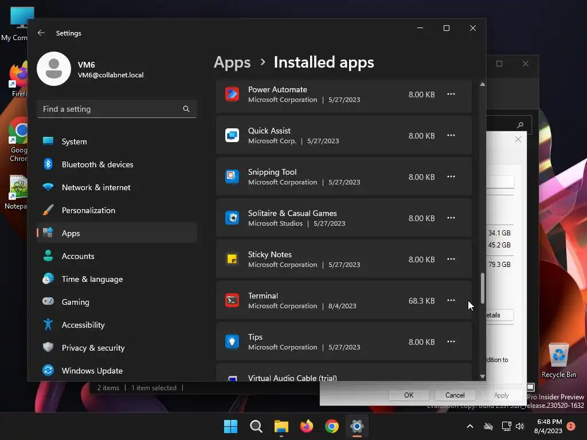Close the background properties dialog with X
Screen dimensions: 587x440
click(518, 139)
